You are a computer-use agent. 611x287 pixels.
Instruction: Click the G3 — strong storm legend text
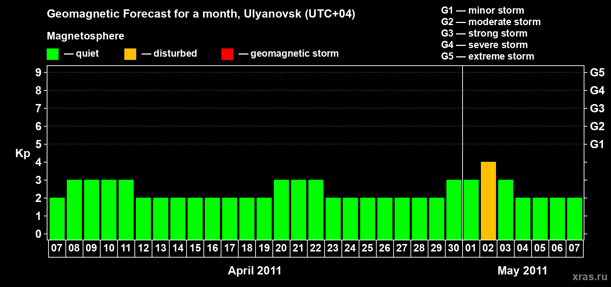484,33
